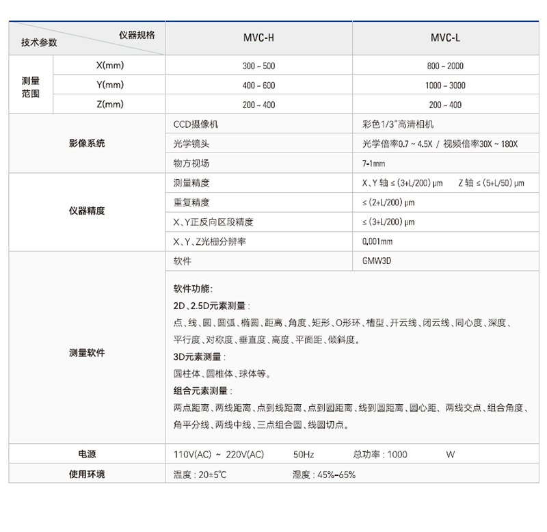
Task: Select the CCD摄像机 row text
Action: pos(196,124)
